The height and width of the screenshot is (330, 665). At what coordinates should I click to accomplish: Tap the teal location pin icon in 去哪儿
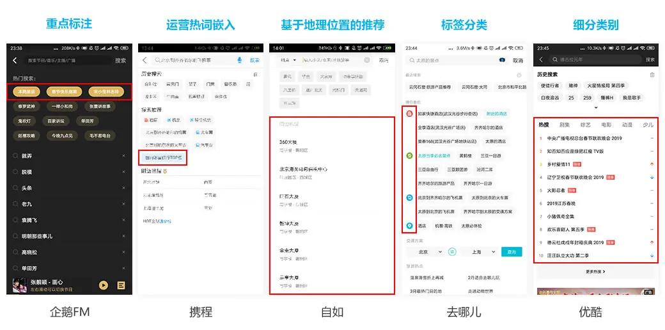point(409,226)
